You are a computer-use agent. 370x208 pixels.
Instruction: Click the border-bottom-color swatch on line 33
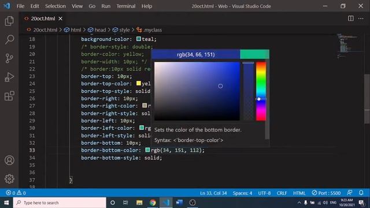(148, 150)
